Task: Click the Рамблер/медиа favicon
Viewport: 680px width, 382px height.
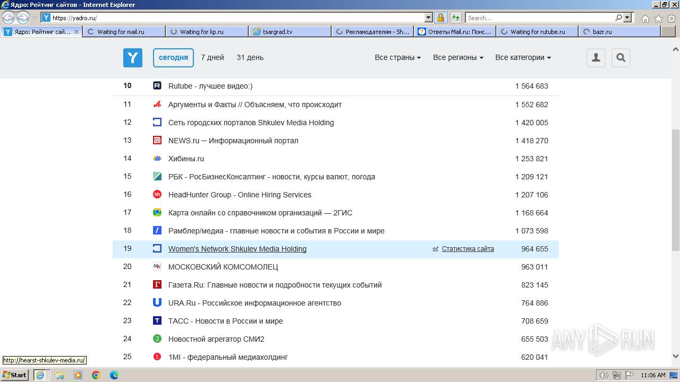Action: 157,231
